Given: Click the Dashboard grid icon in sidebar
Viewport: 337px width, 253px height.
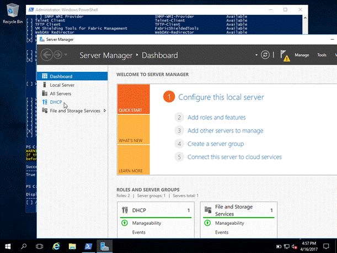Looking at the screenshot, I should click(45, 76).
